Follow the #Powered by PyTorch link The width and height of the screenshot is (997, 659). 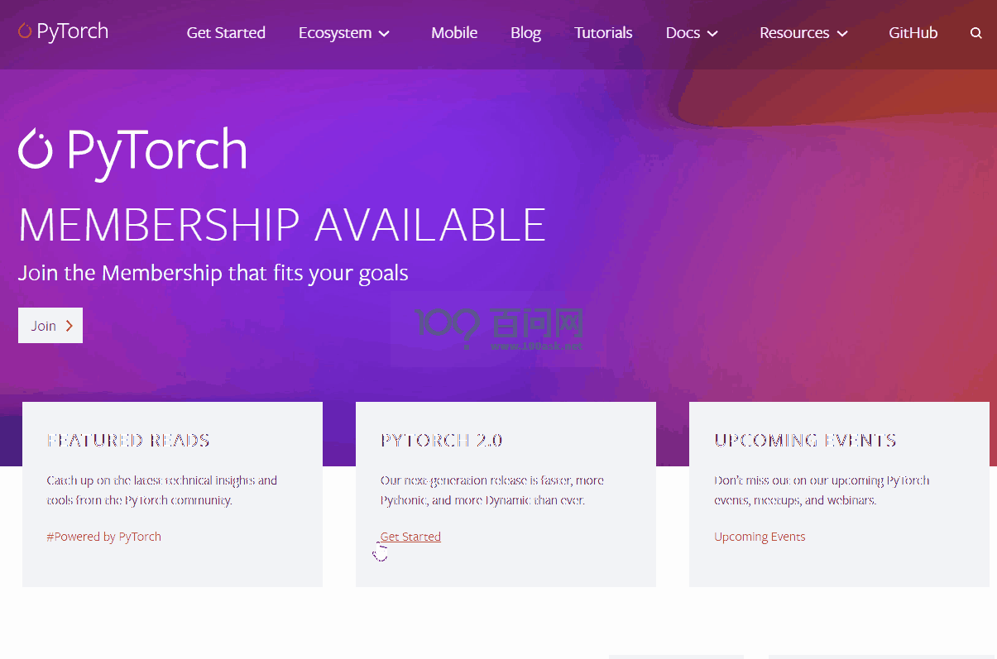click(104, 537)
